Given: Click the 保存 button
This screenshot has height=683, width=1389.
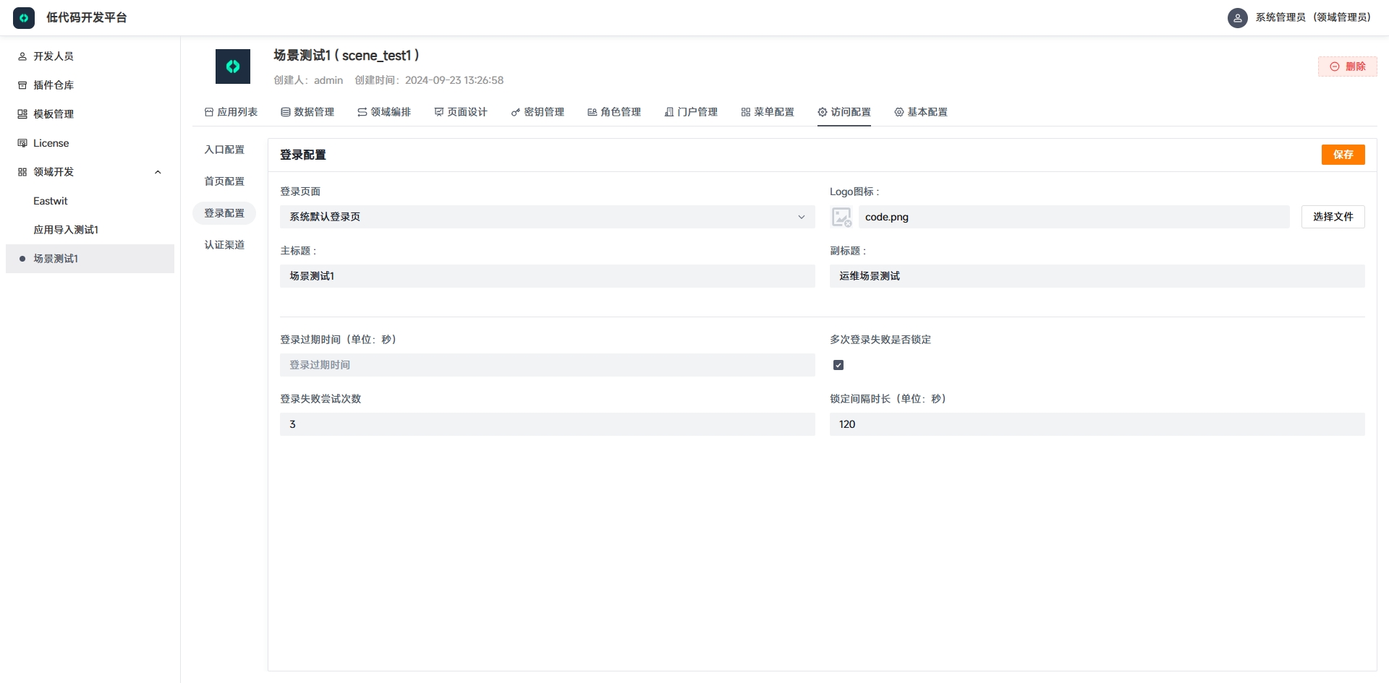Looking at the screenshot, I should [x=1343, y=155].
